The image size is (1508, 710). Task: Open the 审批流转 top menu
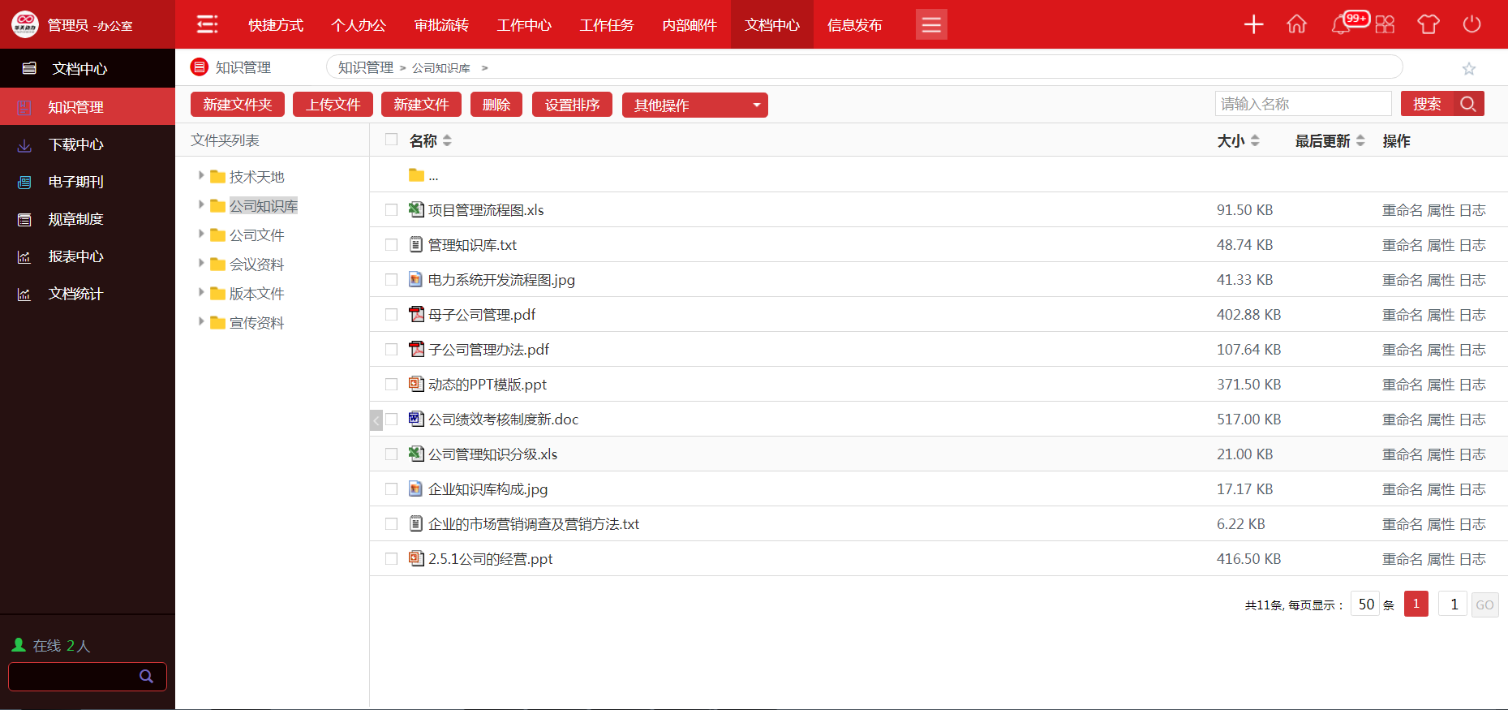(x=441, y=25)
